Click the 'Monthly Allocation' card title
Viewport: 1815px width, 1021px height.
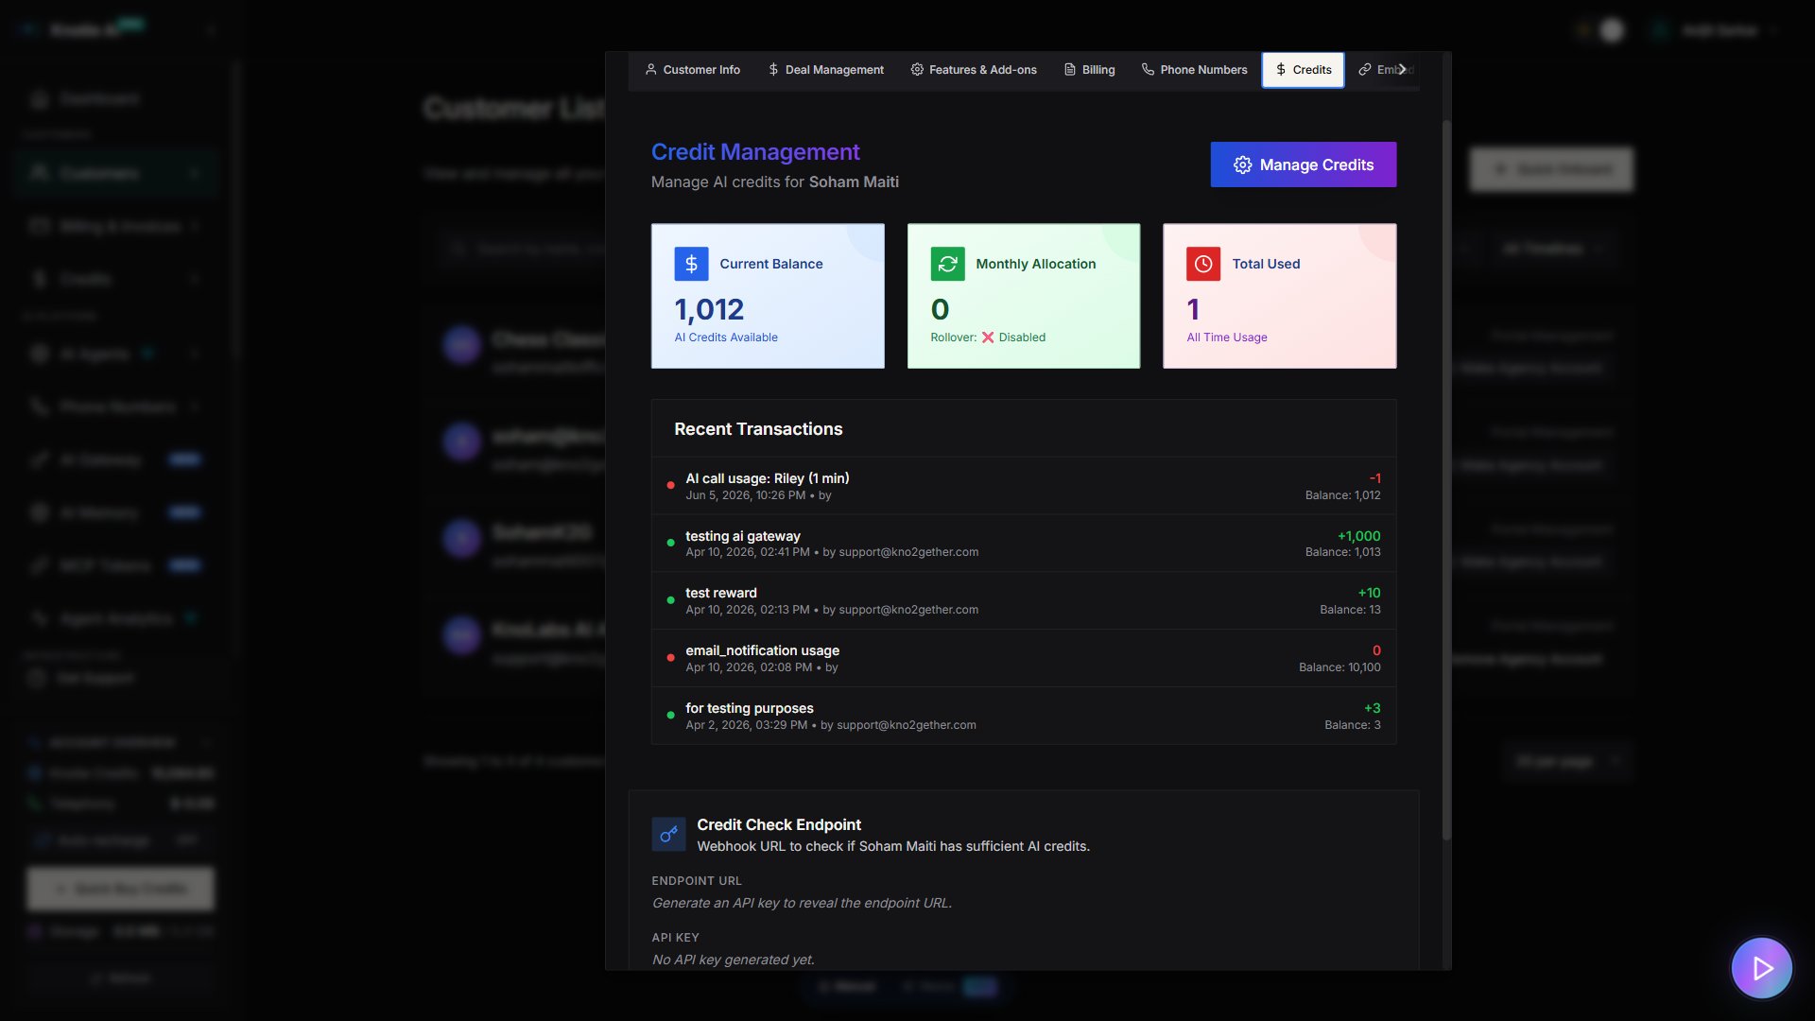1036,264
